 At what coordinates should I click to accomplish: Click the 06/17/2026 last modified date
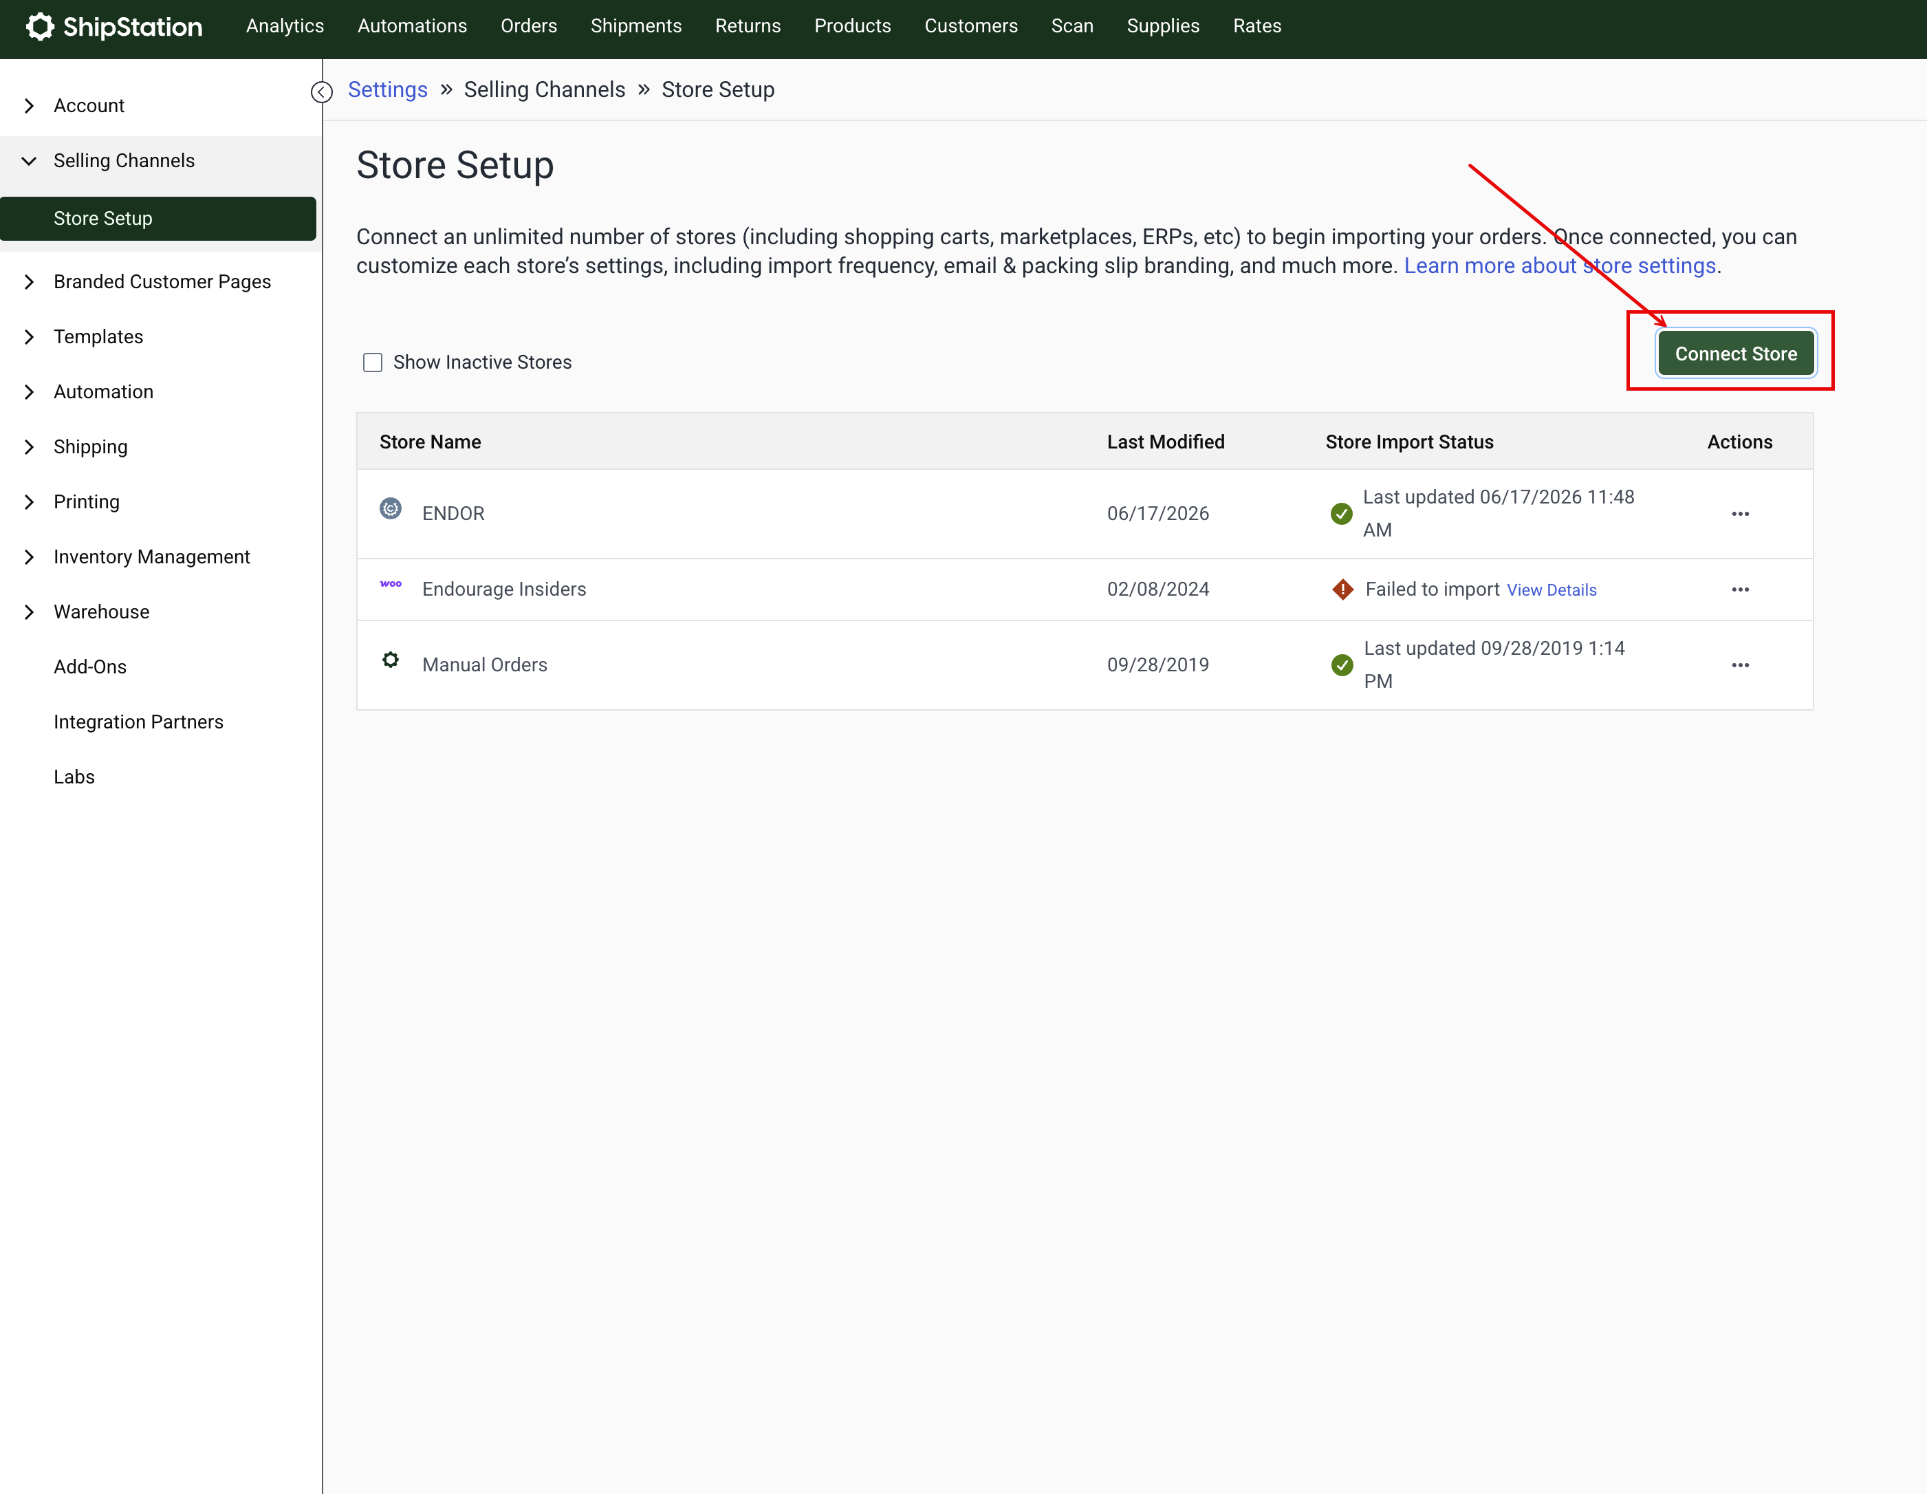(1157, 514)
